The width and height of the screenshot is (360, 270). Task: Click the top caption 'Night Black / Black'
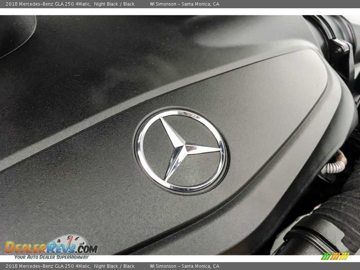(114, 4)
